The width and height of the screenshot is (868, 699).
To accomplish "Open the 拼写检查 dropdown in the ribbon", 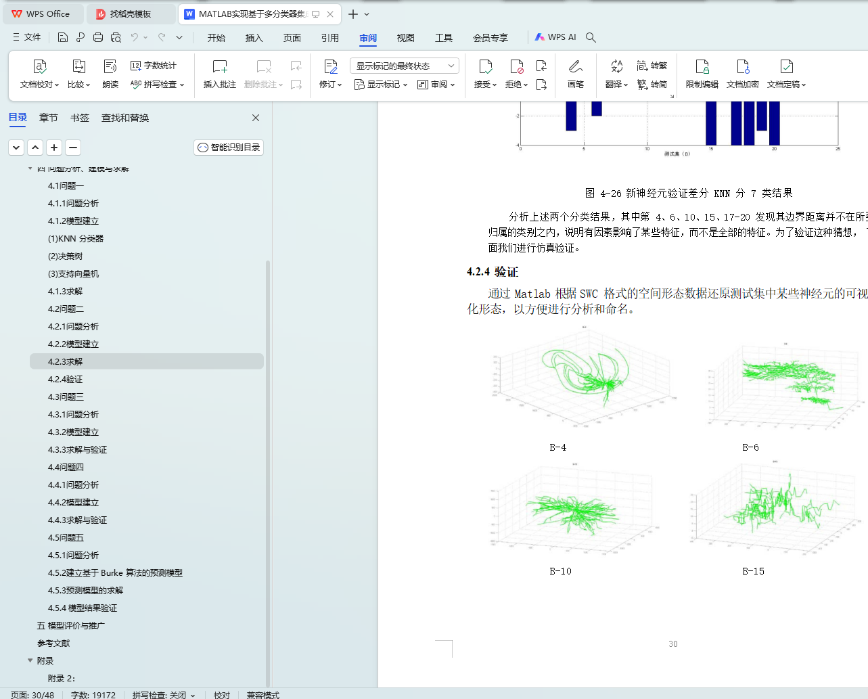I will (x=157, y=85).
